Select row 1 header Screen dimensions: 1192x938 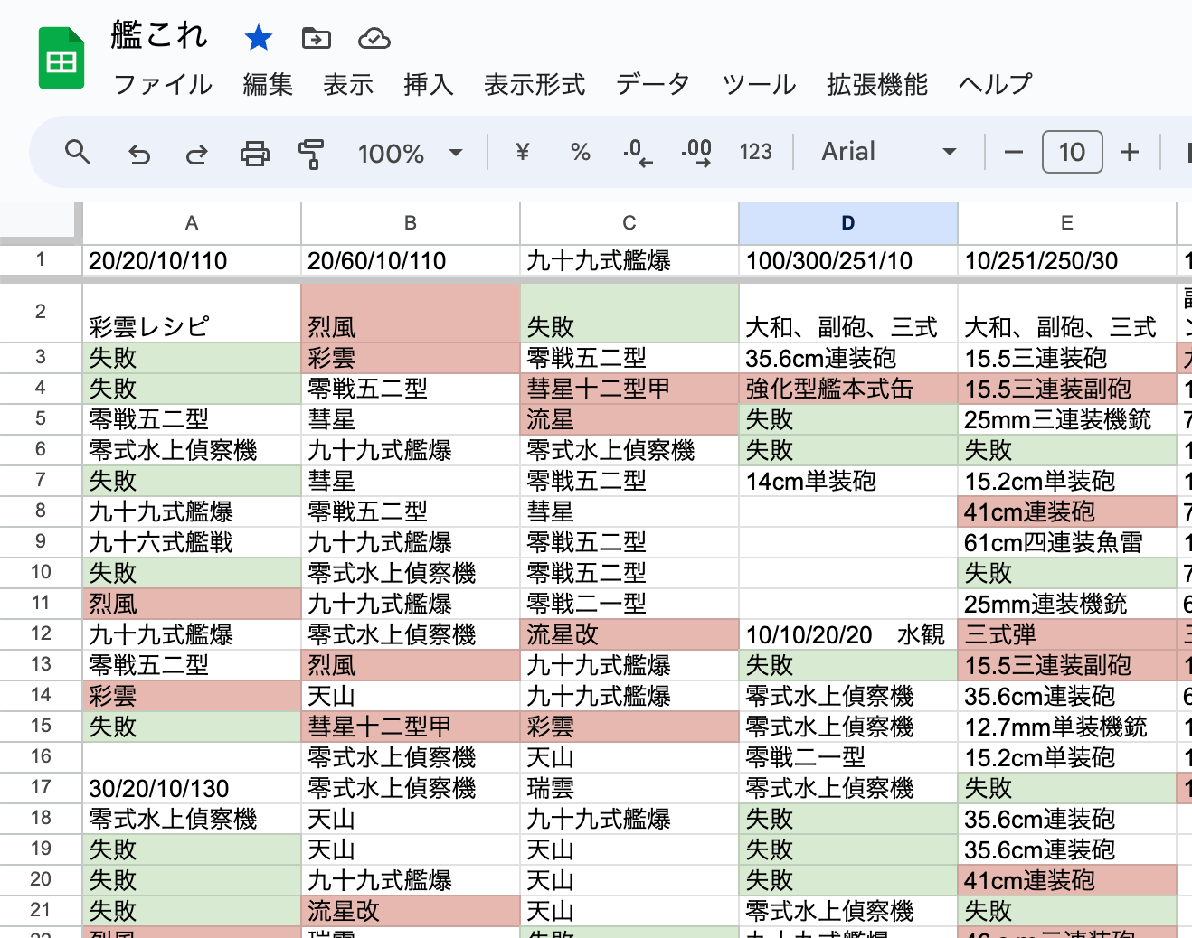click(x=41, y=260)
